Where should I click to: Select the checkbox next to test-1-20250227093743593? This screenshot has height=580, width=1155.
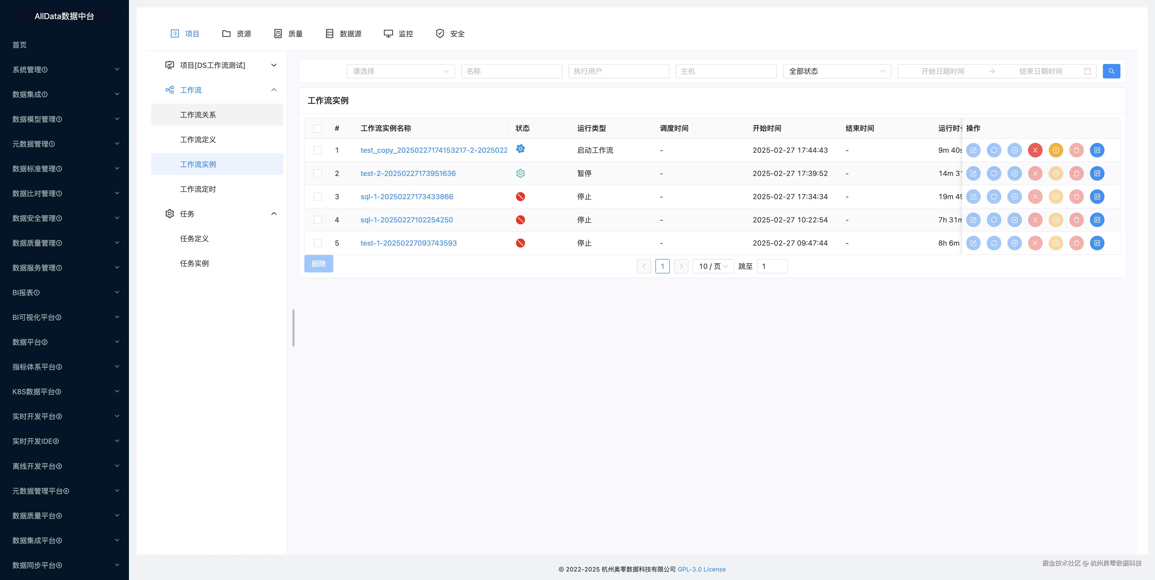tap(318, 243)
